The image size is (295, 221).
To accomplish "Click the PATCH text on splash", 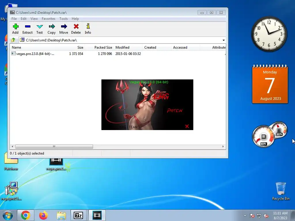I will [x=175, y=110].
